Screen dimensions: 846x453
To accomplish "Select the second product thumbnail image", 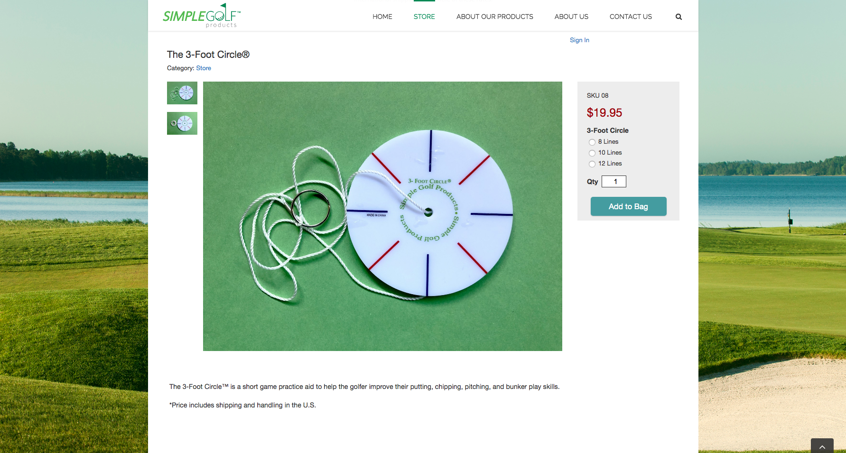I will [182, 123].
